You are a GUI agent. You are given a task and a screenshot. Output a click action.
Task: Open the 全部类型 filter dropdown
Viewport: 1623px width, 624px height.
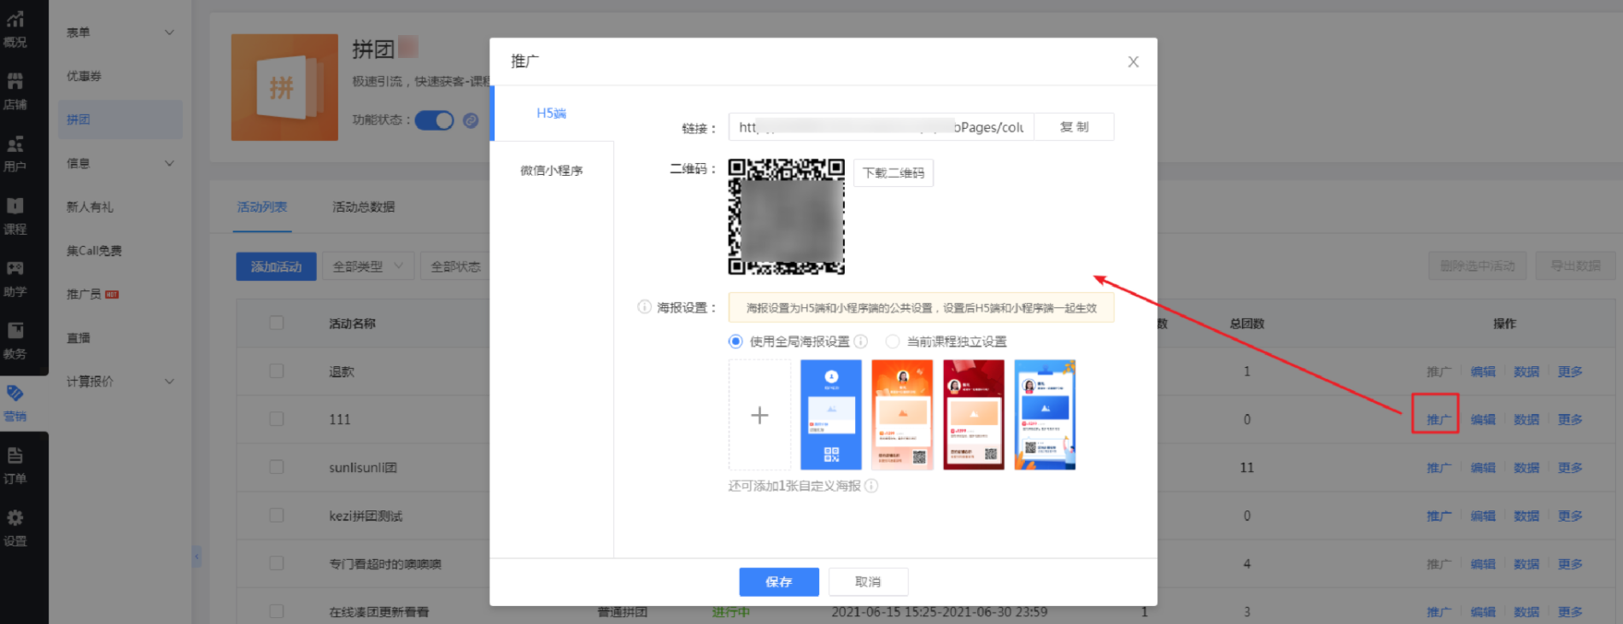coord(368,266)
